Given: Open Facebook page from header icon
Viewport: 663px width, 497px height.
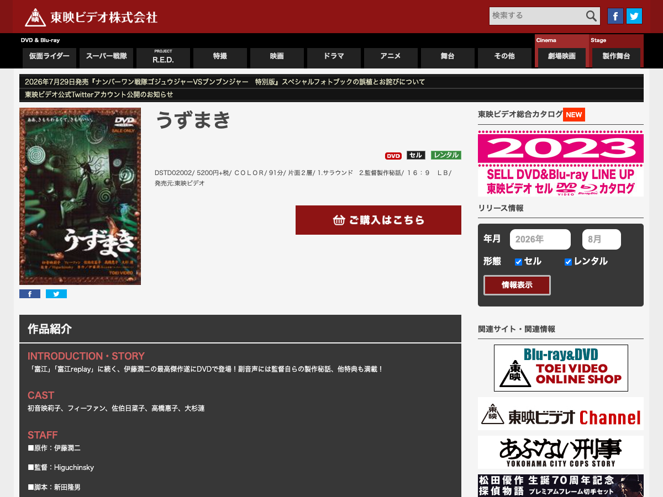Looking at the screenshot, I should 615,16.
